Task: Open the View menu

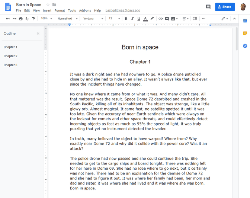Action: click(x=36, y=10)
